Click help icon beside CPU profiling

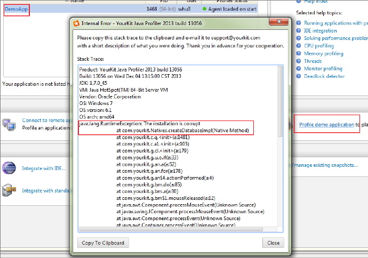coord(299,46)
